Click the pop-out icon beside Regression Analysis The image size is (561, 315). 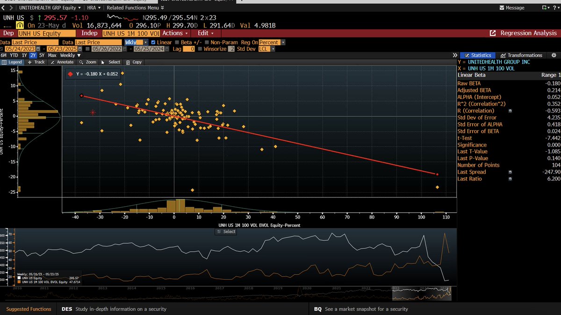(493, 33)
